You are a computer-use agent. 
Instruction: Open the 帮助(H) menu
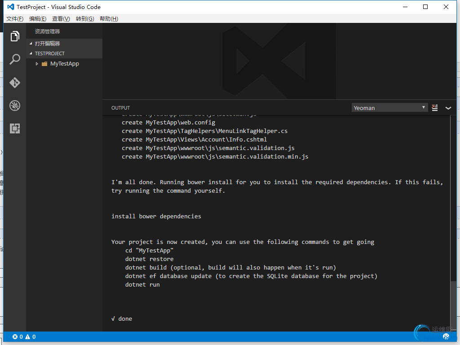[x=109, y=19]
